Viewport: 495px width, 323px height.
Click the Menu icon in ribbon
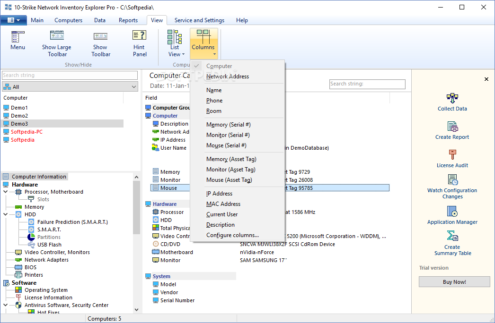click(18, 37)
